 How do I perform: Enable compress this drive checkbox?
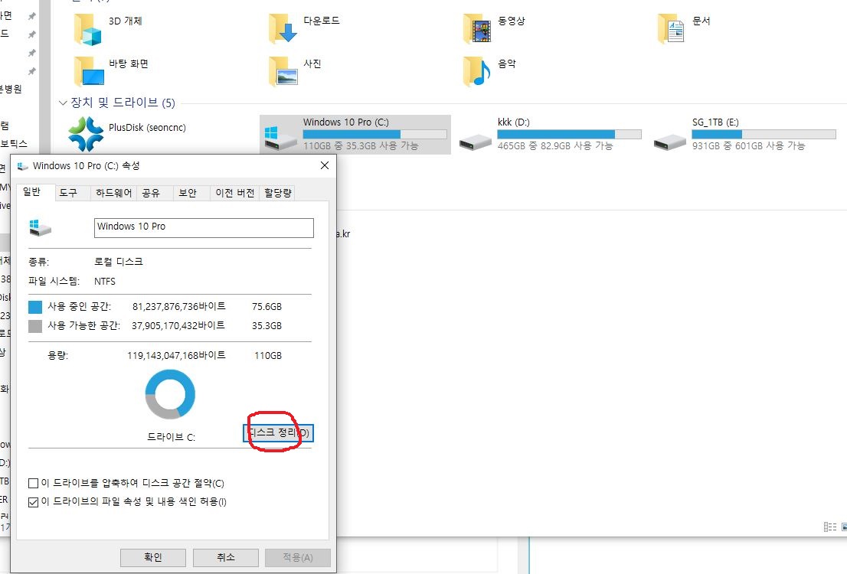tap(34, 483)
